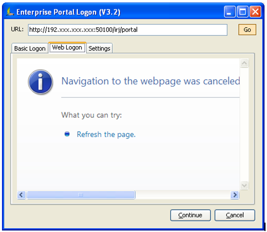267x232 pixels.
Task: Open the Settings tab
Action: (x=100, y=48)
